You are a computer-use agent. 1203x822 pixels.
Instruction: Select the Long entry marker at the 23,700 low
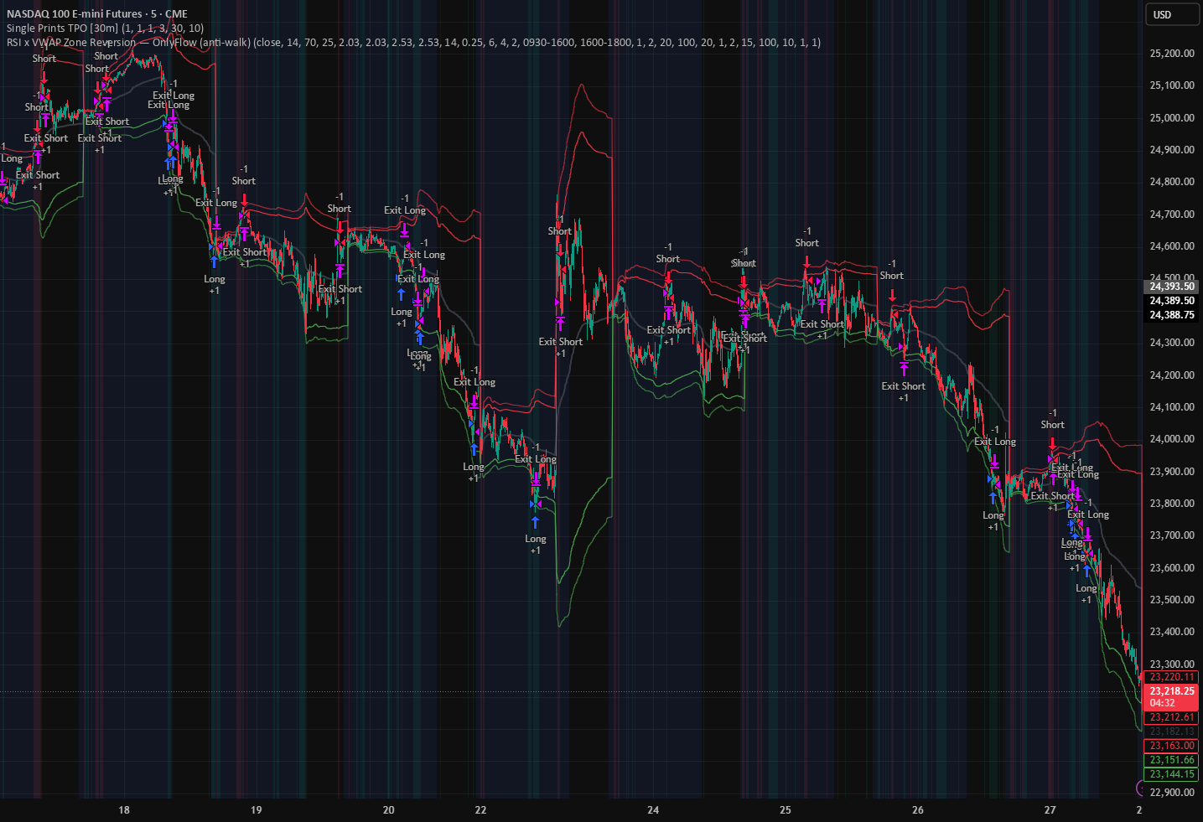(536, 539)
